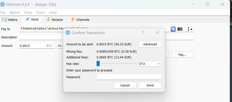
Task: Click the Electrum icon in Confirm Transaction dialog
Action: 68,33
